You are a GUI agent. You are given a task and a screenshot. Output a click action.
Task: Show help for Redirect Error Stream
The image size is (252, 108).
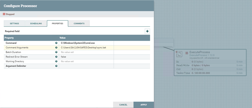point(56,57)
